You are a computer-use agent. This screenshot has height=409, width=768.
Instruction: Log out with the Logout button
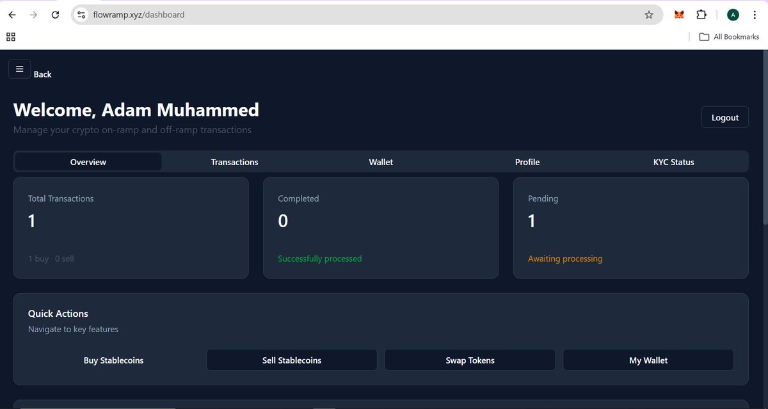tap(724, 117)
